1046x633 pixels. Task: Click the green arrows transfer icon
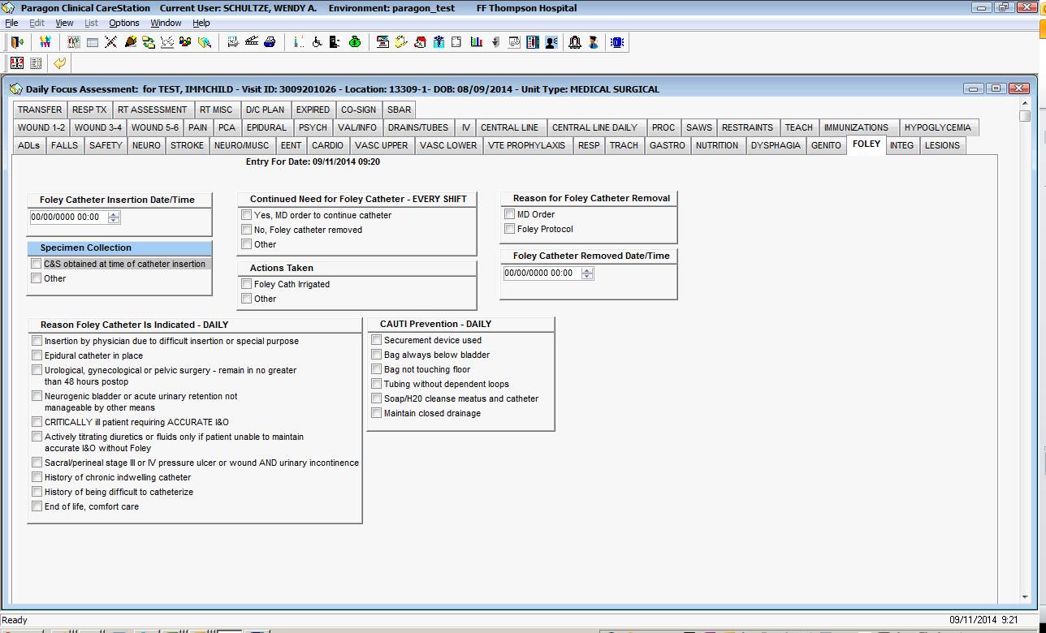(149, 42)
